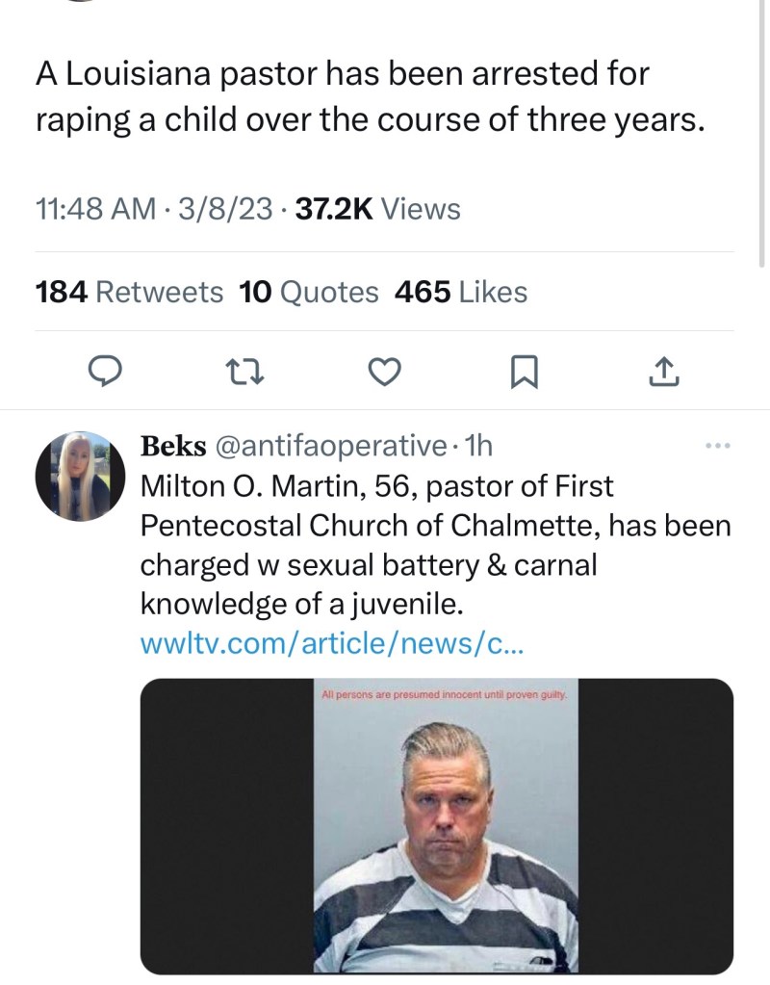Open the @antifaoperative handle

(329, 446)
